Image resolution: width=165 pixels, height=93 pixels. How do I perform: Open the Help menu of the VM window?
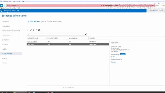click(x=23, y=1)
